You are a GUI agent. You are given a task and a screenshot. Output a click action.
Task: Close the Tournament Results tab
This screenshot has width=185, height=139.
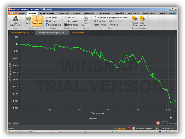(x=32, y=33)
